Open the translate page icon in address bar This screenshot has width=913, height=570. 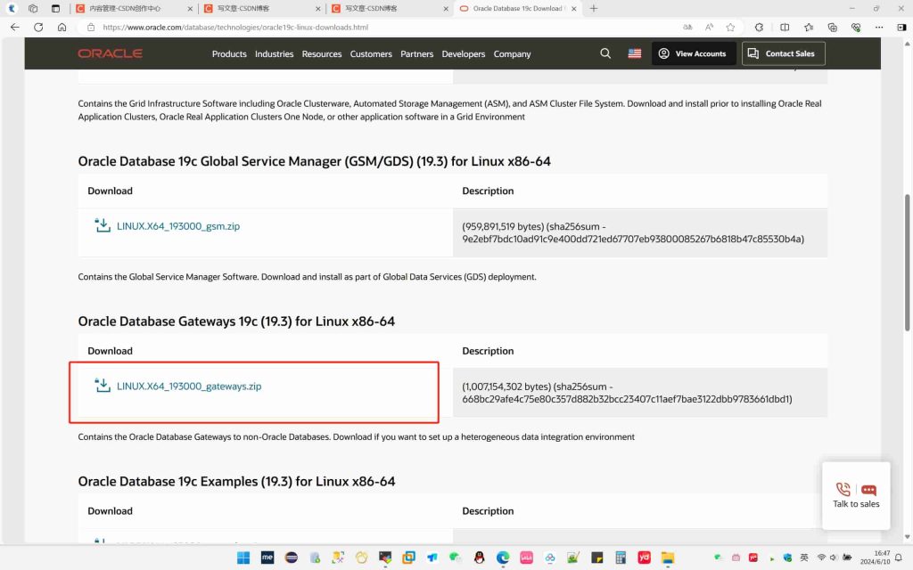click(687, 28)
